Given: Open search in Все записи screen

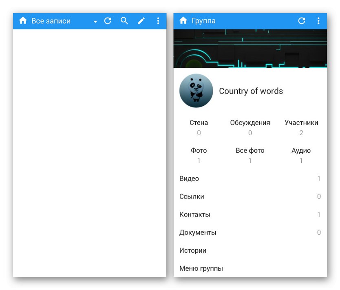Looking at the screenshot, I should pyautogui.click(x=124, y=21).
